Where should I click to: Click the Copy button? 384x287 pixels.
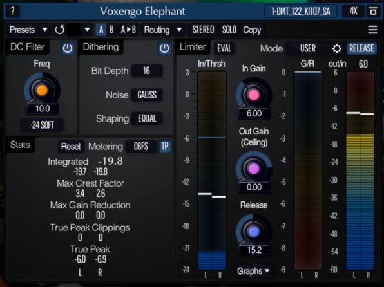[252, 30]
